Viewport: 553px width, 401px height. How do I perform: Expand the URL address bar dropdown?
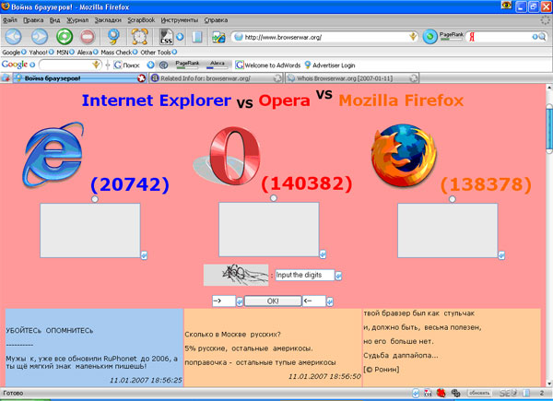(x=415, y=38)
